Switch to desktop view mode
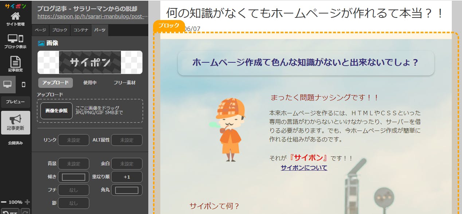Viewport: 462px width, 214px height. pos(8,85)
